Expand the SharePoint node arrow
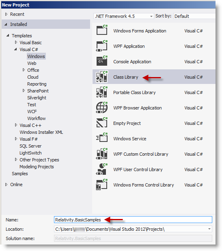The width and height of the screenshot is (222, 251). (x=24, y=90)
